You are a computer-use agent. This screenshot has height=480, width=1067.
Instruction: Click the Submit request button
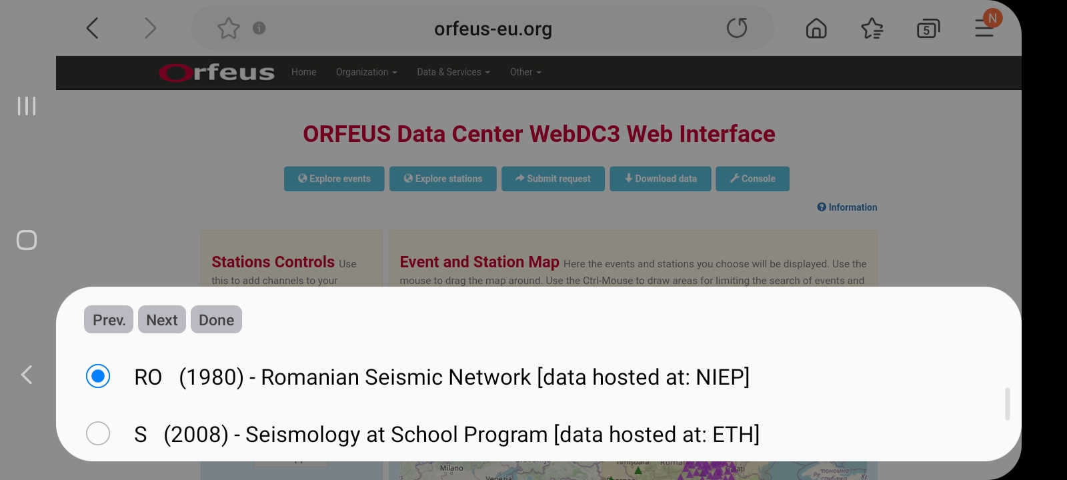553,179
